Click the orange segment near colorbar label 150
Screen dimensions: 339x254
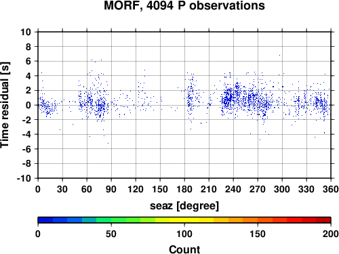pos(258,220)
